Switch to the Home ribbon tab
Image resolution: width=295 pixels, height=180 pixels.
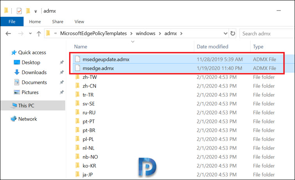click(x=35, y=21)
